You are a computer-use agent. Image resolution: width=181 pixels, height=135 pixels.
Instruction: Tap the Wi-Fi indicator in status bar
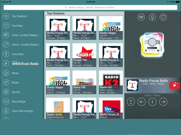click(x=10, y=2)
